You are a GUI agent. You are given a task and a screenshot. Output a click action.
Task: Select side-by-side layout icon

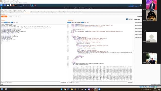127,19
